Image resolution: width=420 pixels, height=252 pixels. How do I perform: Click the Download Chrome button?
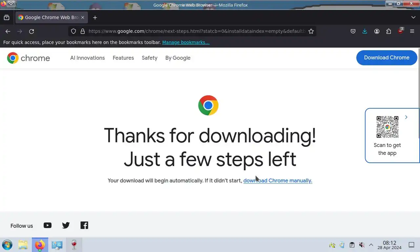tap(387, 57)
